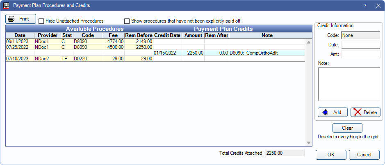Click the Amt input field
Viewport: 385px width, 165px height.
(360, 54)
